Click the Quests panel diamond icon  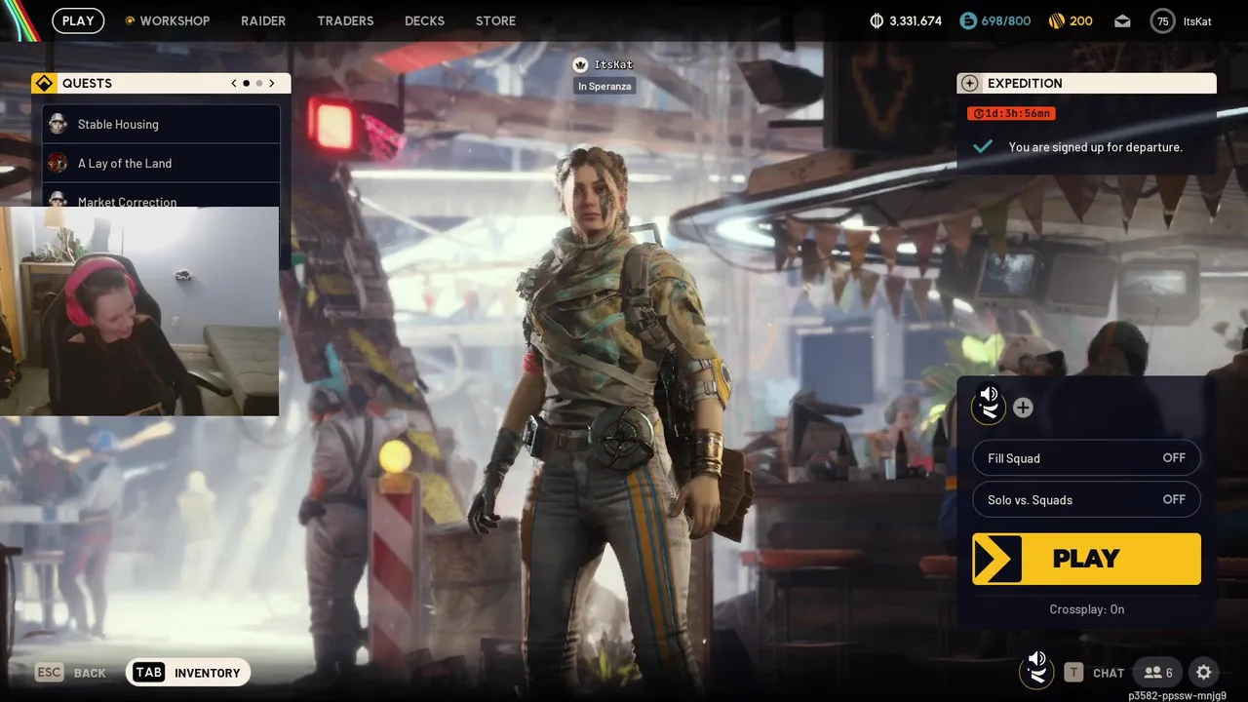pos(42,83)
